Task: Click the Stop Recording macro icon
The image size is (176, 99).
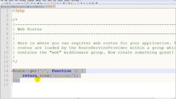Action: pos(84,3)
